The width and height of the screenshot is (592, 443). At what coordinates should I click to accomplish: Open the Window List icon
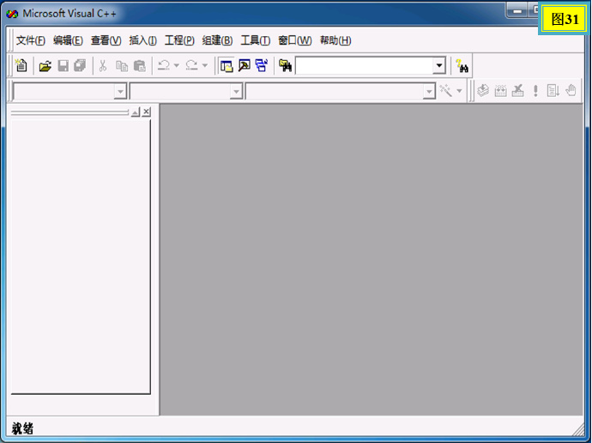tap(262, 66)
